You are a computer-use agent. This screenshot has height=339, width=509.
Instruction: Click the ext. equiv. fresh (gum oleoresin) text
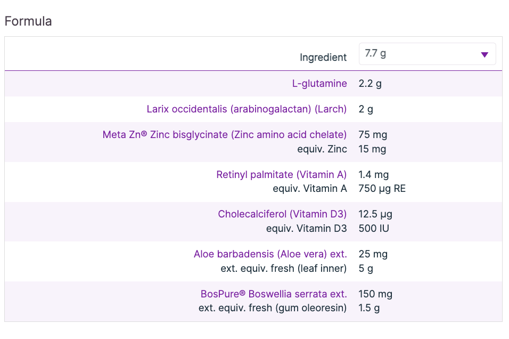[273, 308]
